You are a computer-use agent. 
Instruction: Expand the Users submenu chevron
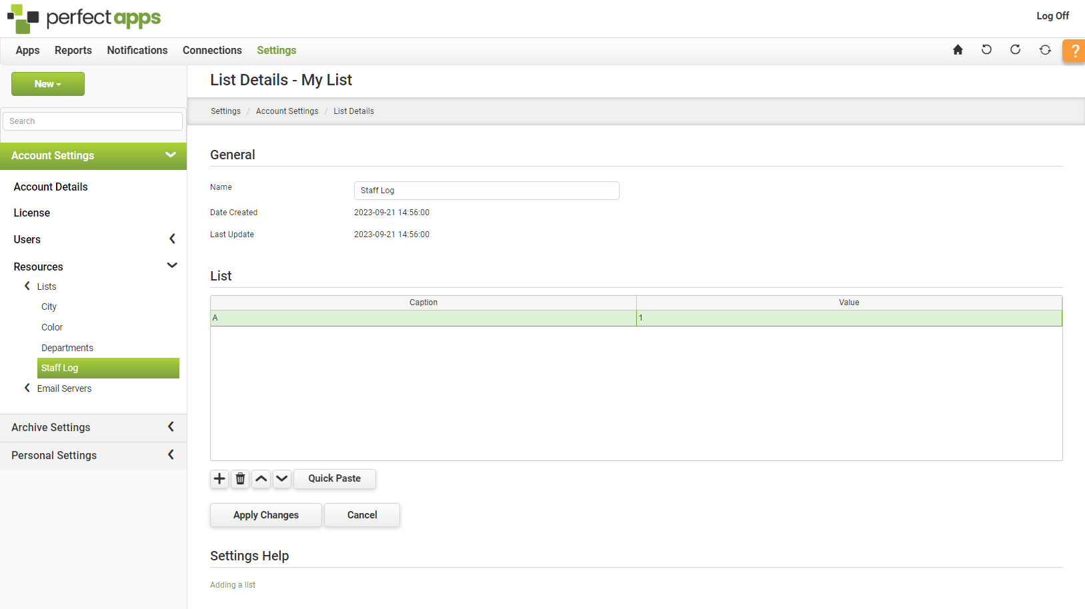(x=172, y=239)
